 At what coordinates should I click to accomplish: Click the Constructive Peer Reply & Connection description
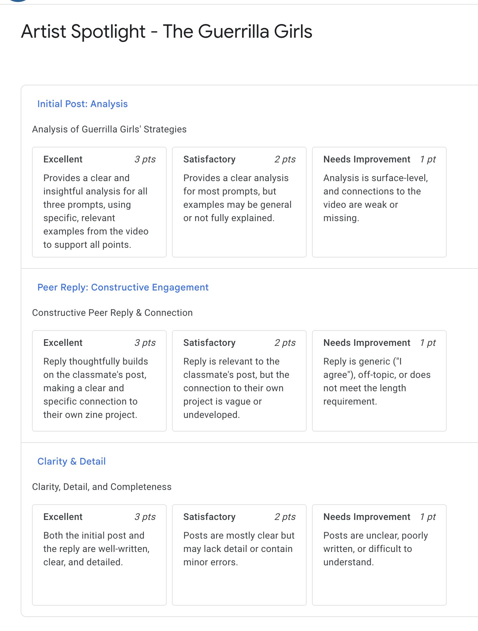pos(112,312)
